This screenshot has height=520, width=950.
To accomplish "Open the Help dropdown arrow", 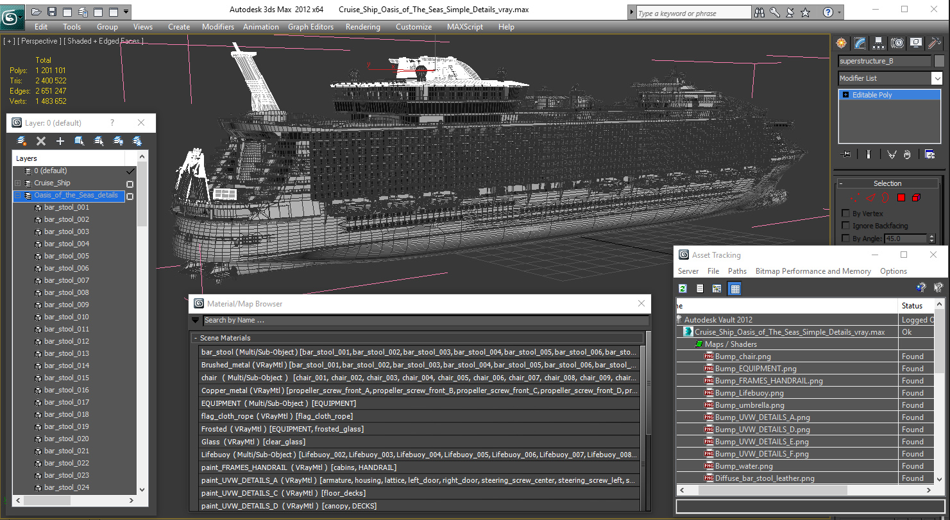I will coord(839,12).
